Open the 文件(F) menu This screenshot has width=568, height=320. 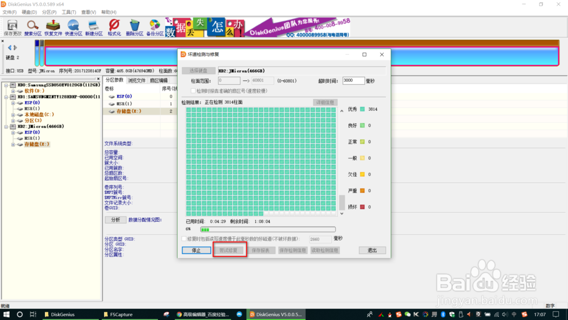tap(10, 12)
